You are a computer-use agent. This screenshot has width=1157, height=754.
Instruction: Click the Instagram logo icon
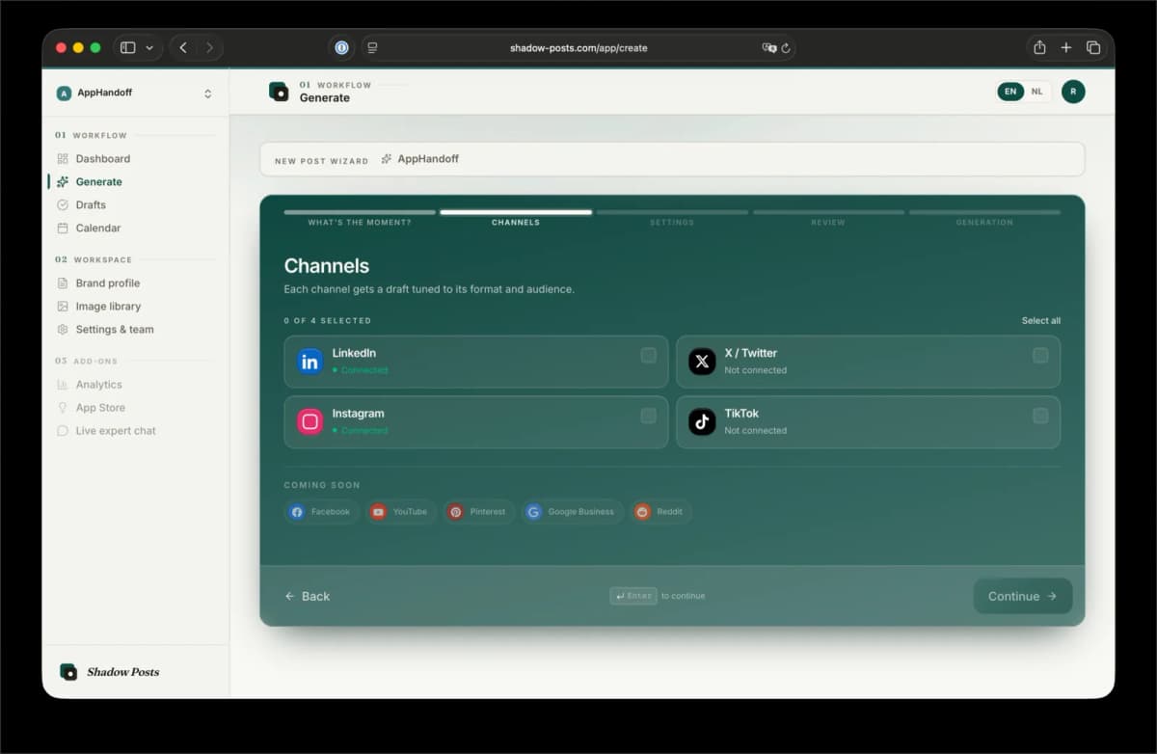(x=309, y=421)
